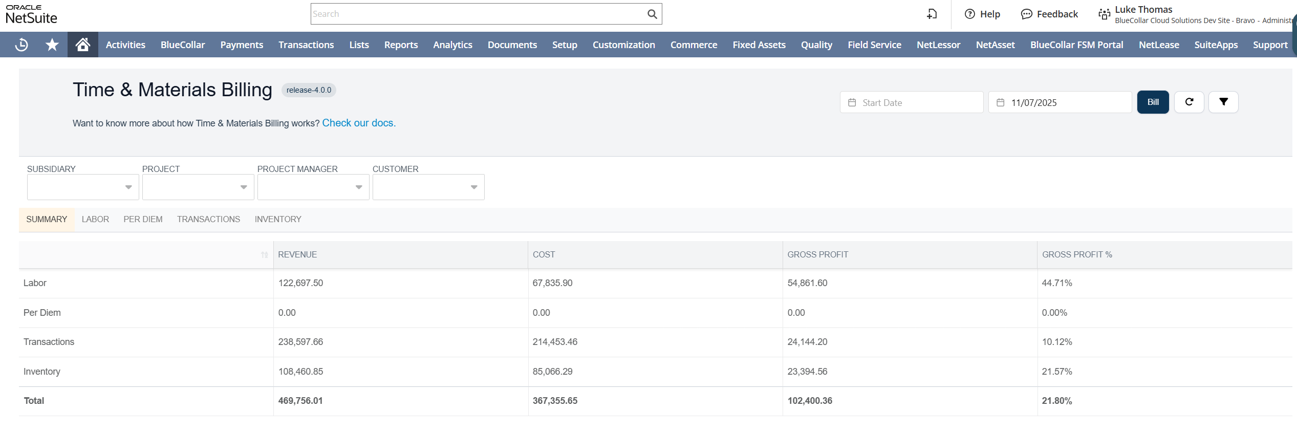Select the Inventory tab

pyautogui.click(x=278, y=220)
